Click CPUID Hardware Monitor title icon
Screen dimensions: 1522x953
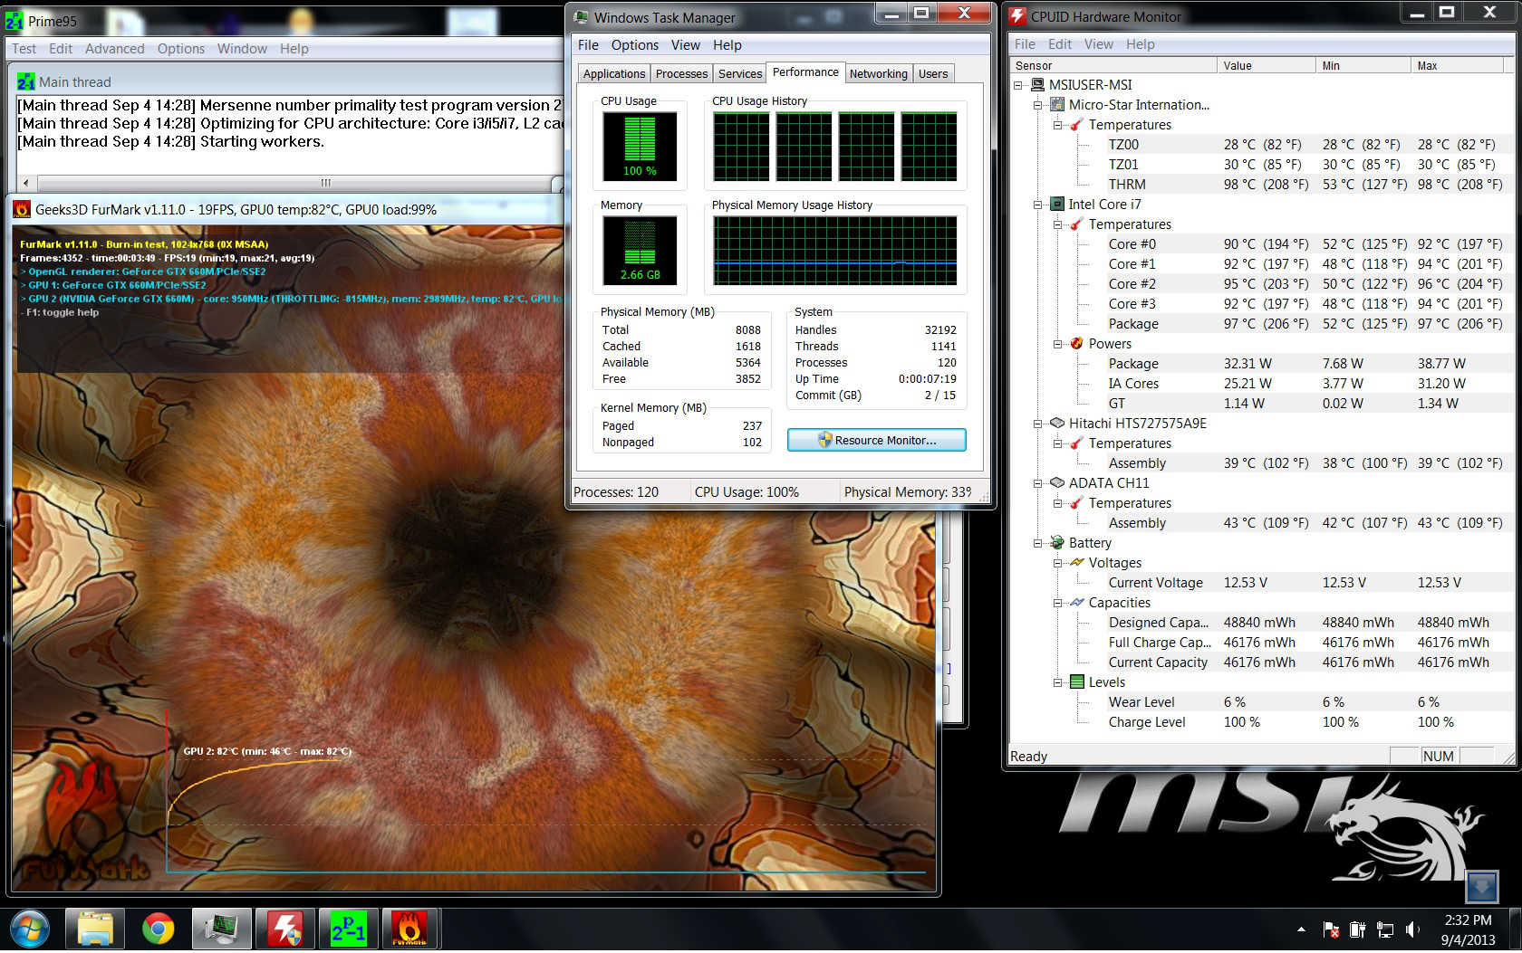click(1017, 16)
